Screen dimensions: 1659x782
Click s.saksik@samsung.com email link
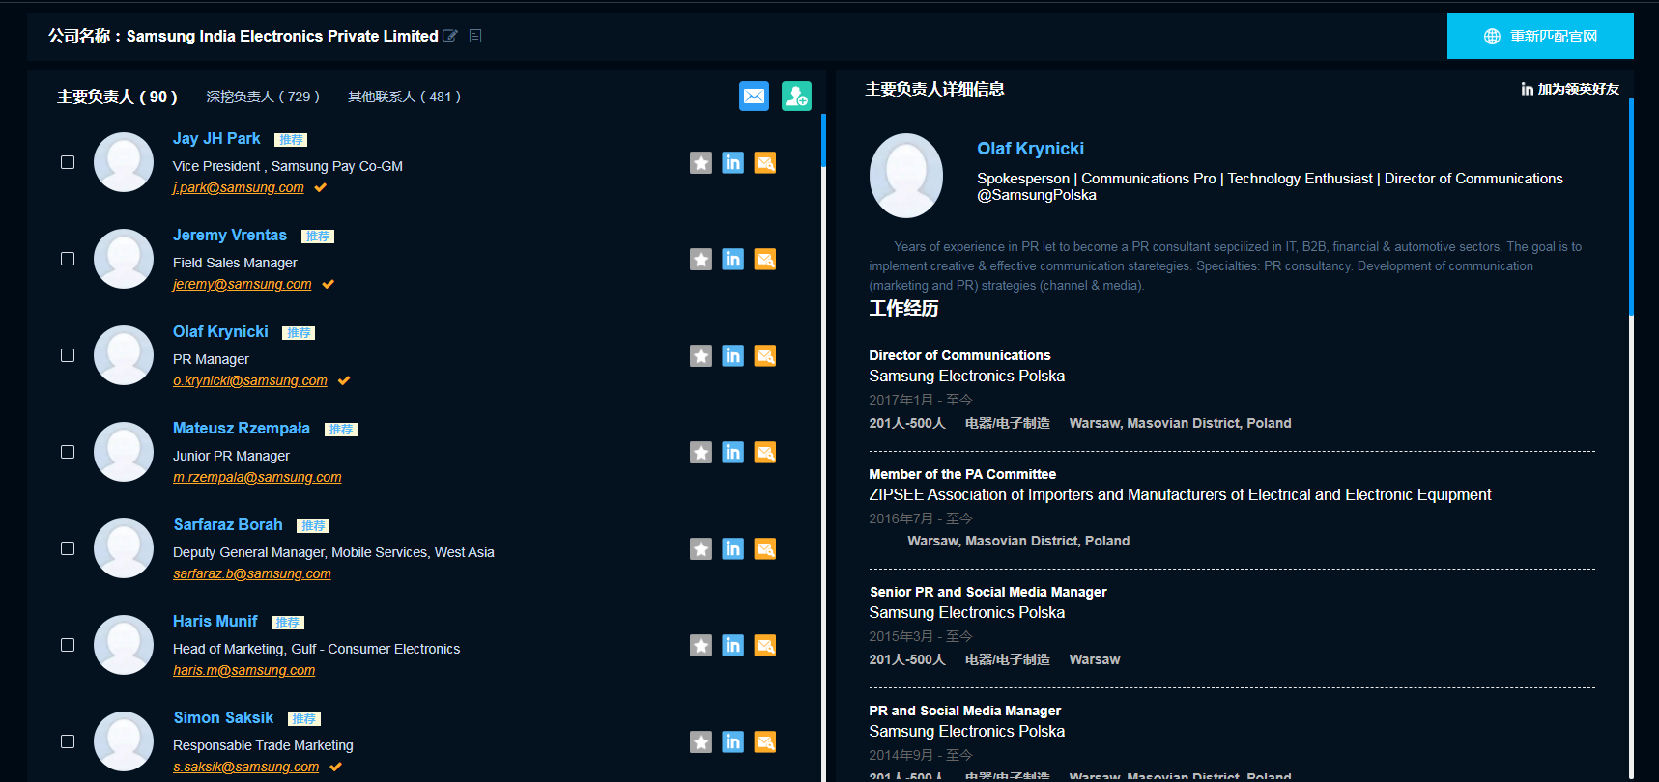[x=245, y=768]
